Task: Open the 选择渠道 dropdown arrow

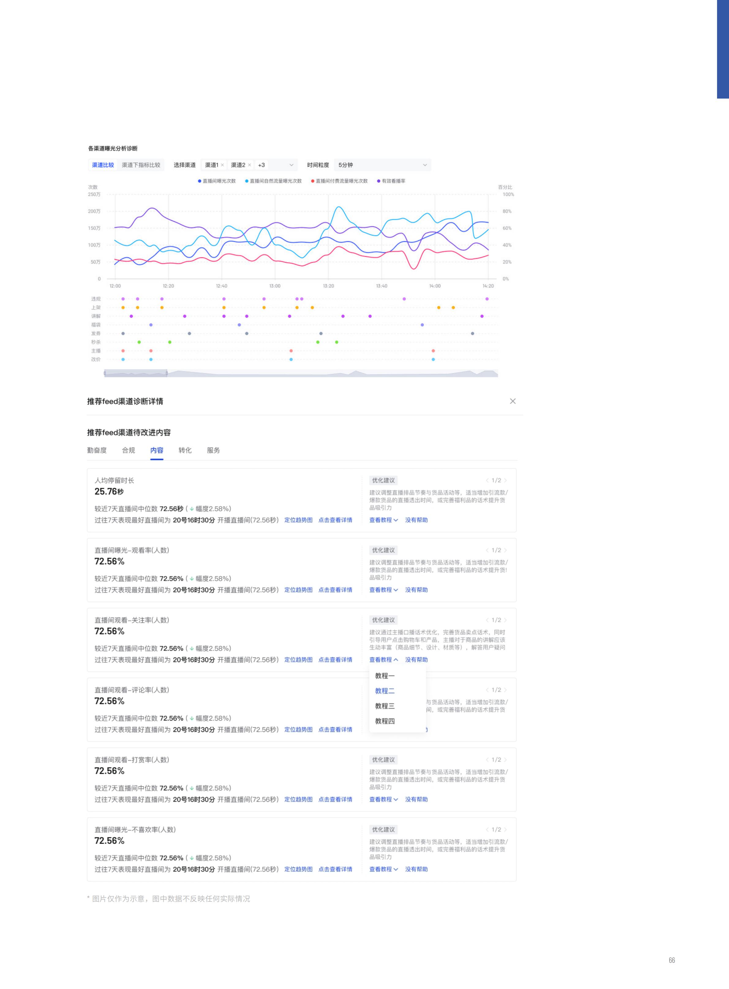Action: point(291,165)
